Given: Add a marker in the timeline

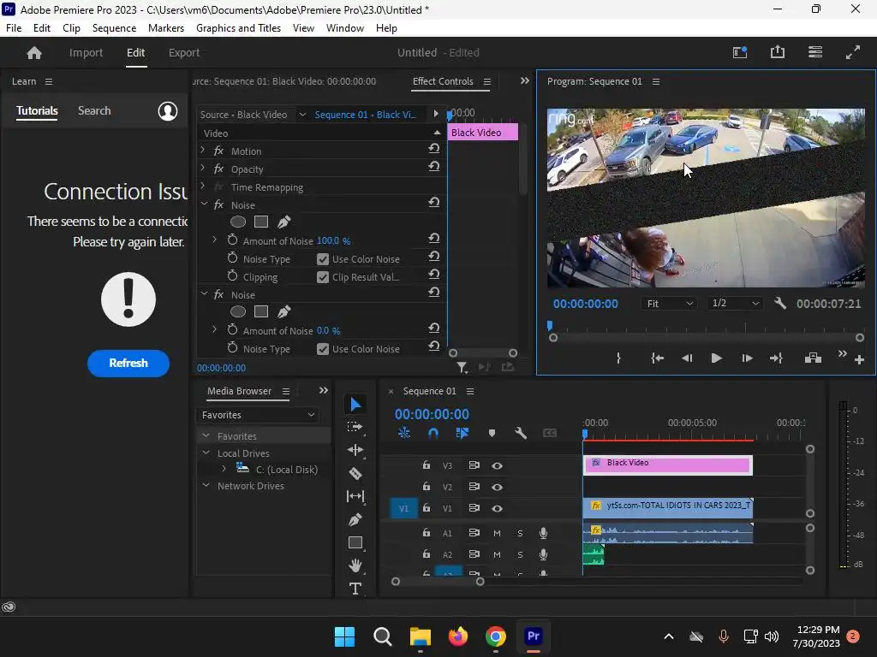Looking at the screenshot, I should tap(492, 433).
